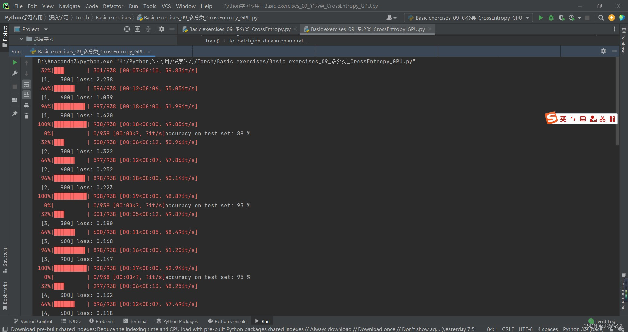Change file encoding UTF-8 in status bar
The width and height of the screenshot is (628, 332).
(526, 329)
